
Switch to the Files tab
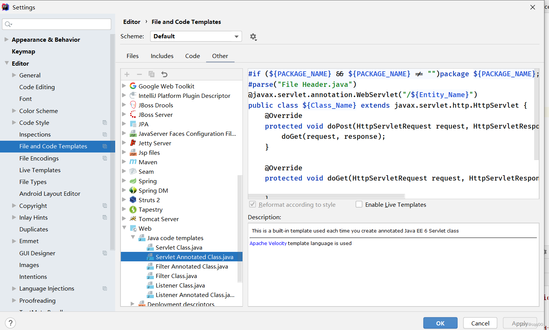133,56
